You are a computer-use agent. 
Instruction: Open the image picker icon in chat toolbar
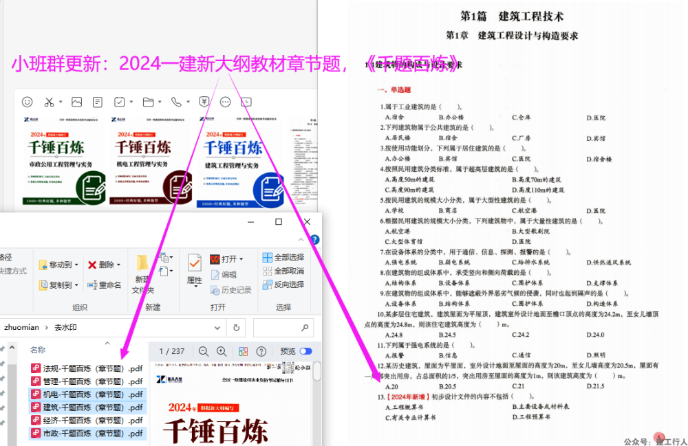tap(77, 102)
